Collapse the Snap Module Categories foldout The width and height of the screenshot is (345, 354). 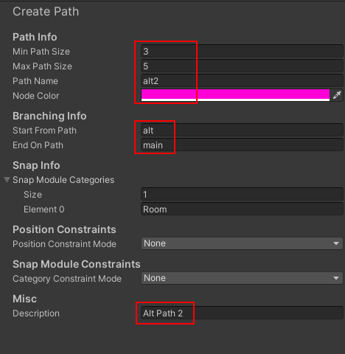click(x=7, y=180)
